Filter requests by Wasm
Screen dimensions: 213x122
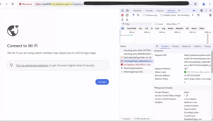click(x=194, y=28)
